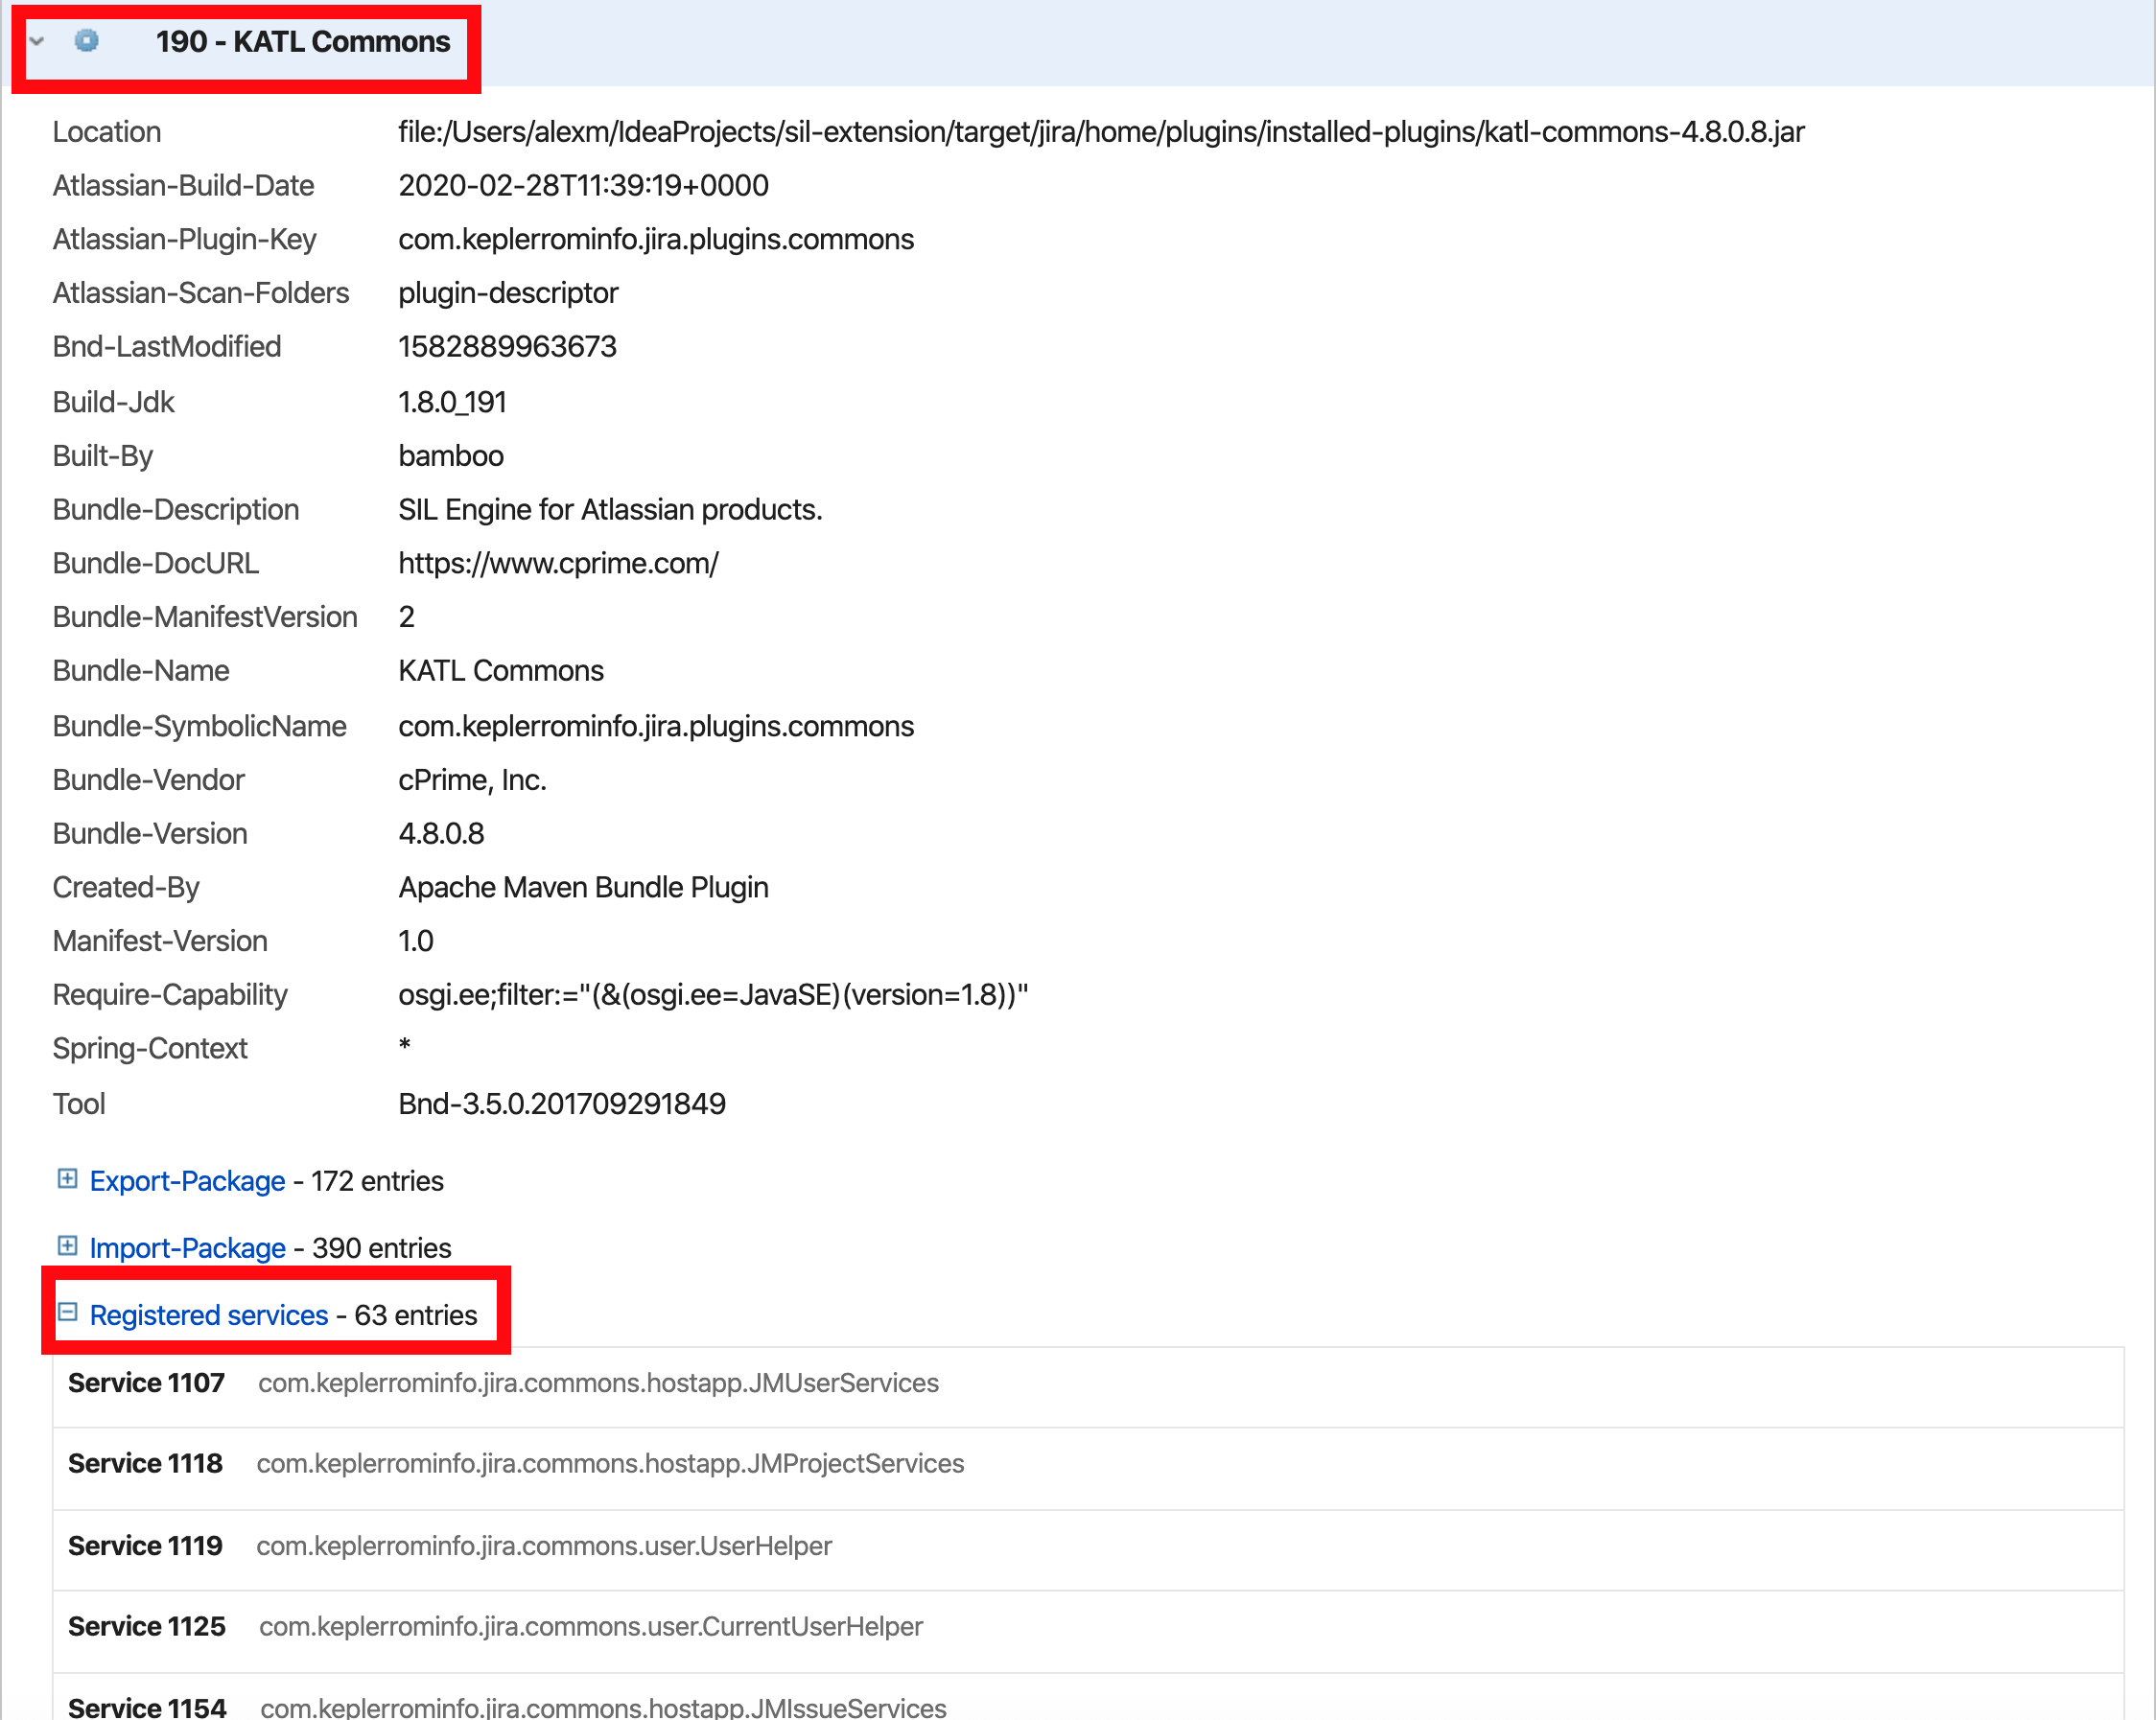Click the Atlassian-Scan-Folders field label
Viewport: 2156px width, 1720px height.
coord(201,293)
